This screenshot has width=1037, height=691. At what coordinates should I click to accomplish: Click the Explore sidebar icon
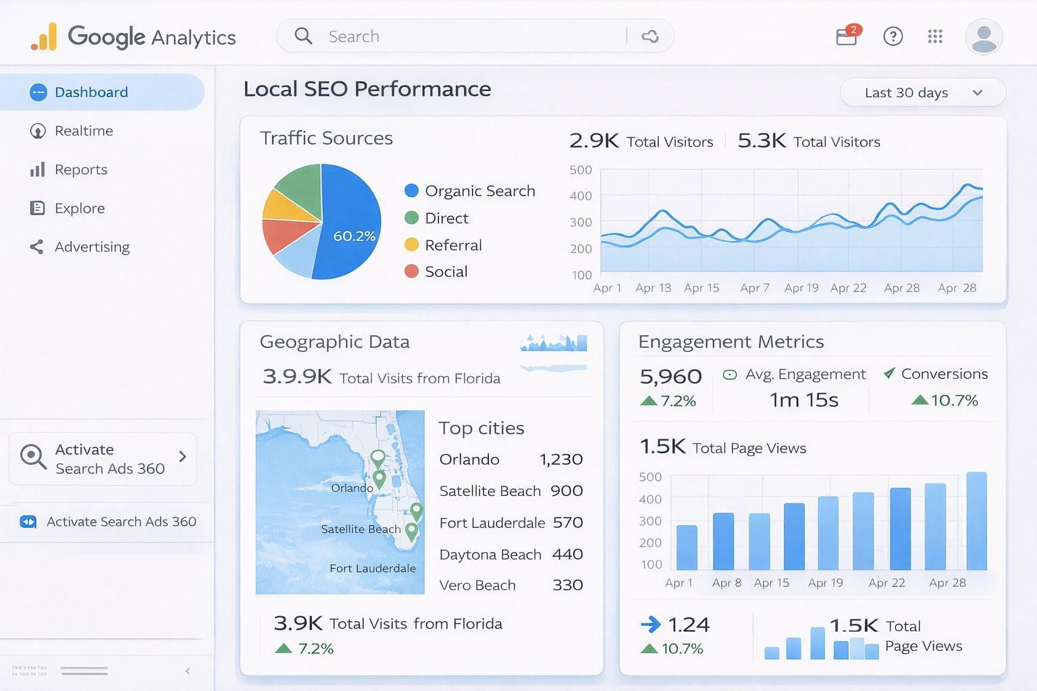(x=38, y=208)
